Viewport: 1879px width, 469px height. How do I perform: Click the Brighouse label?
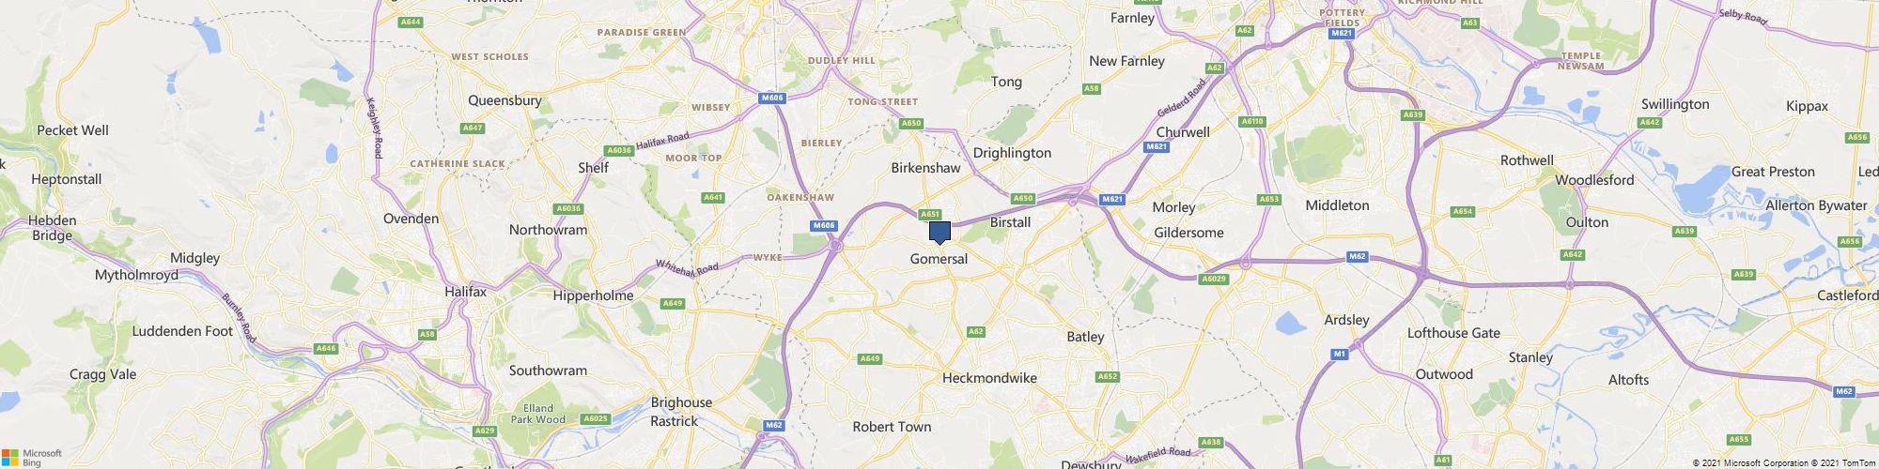[x=681, y=402]
